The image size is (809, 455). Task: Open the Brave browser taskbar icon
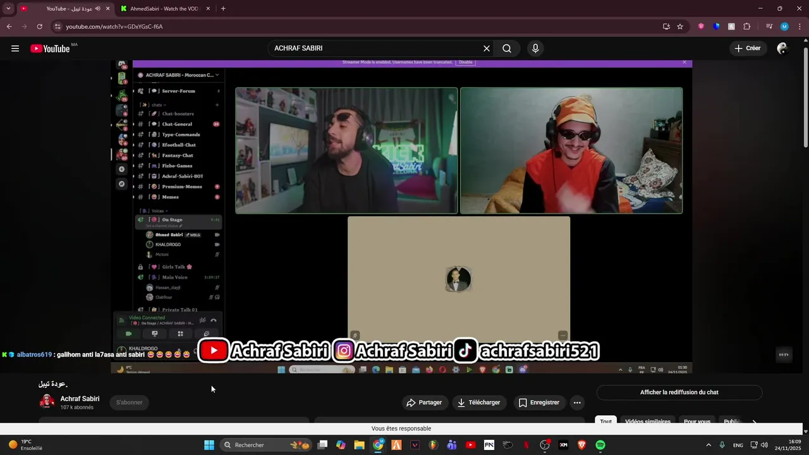581,445
